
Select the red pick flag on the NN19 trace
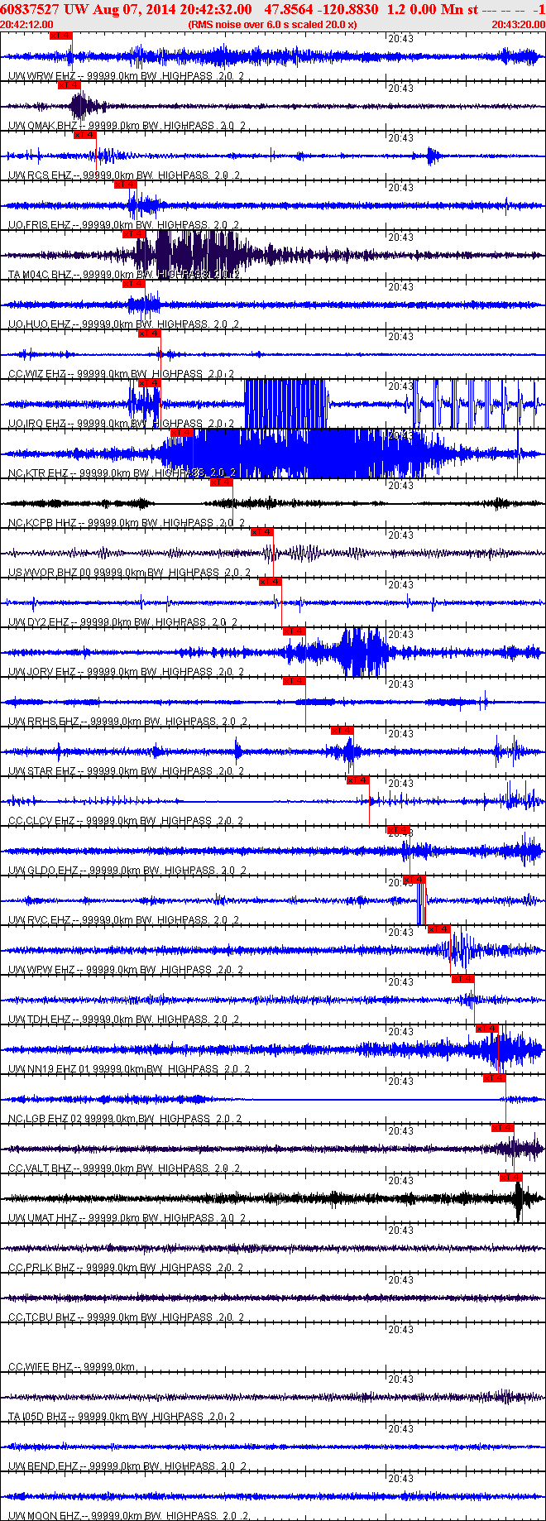[487, 1029]
